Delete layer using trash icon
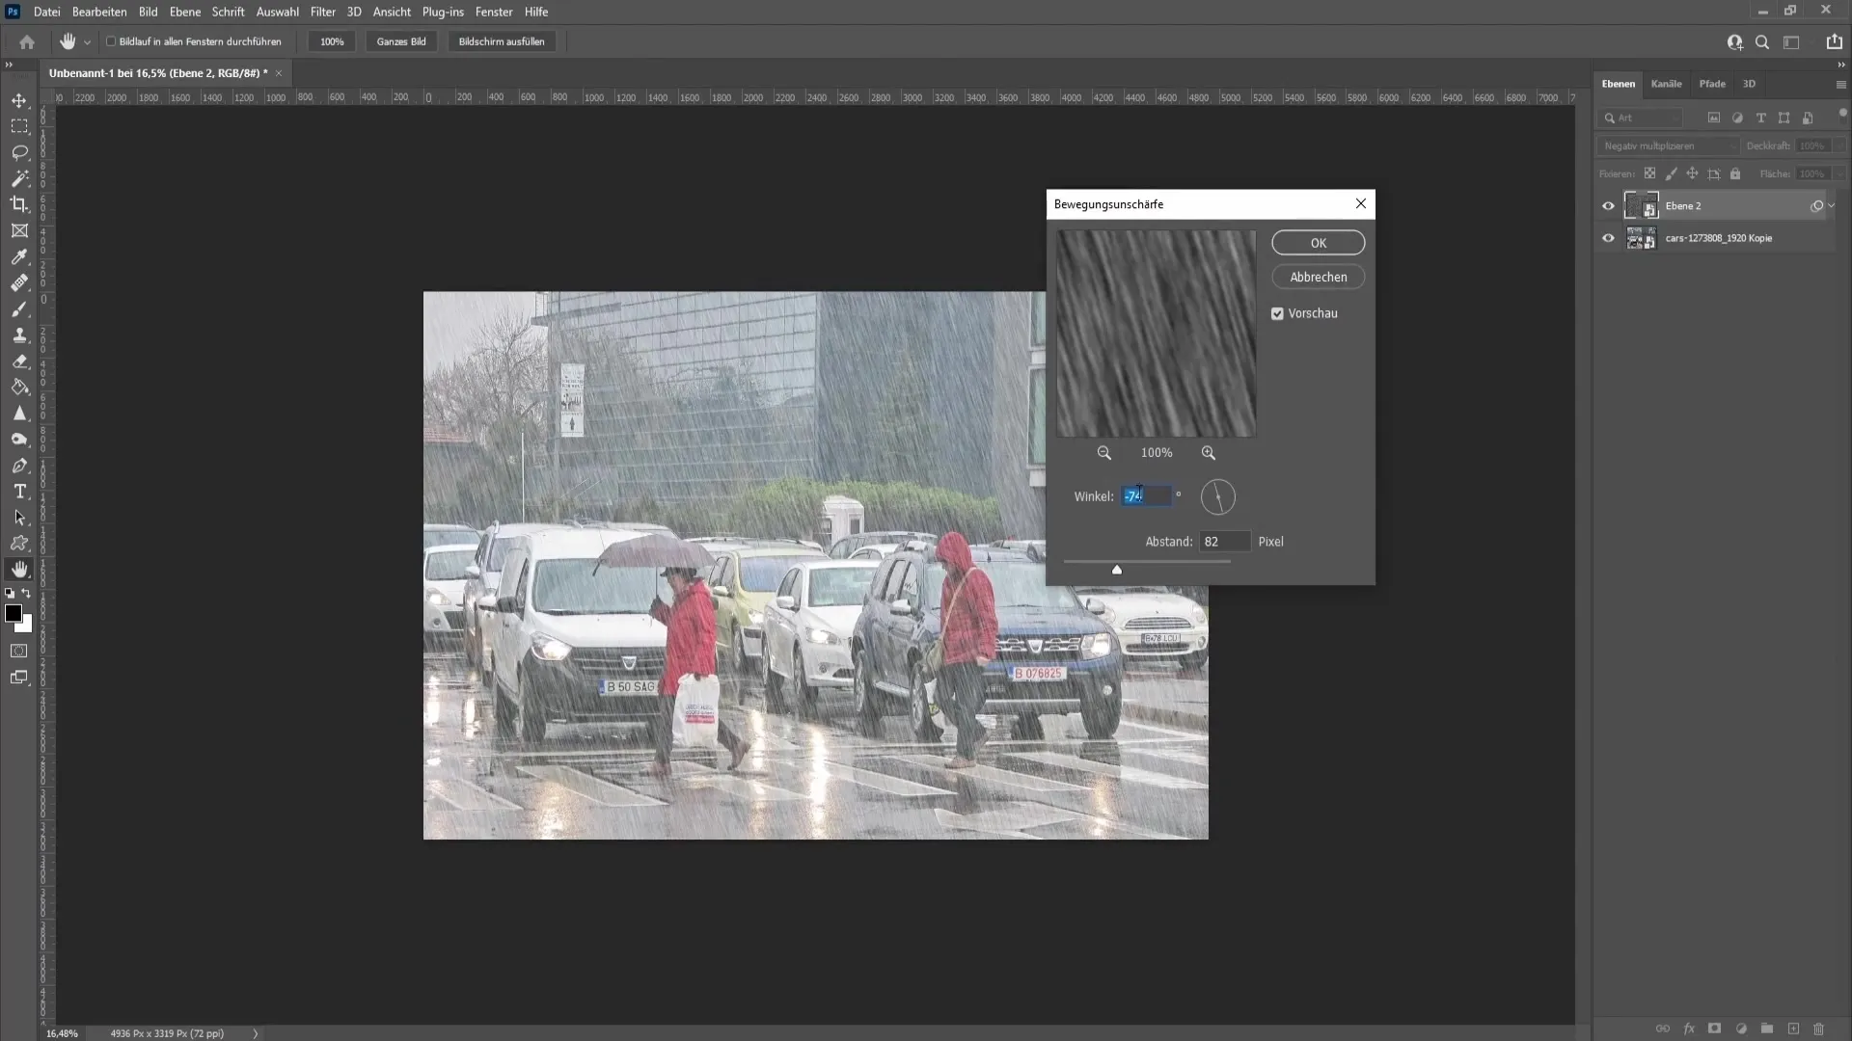 (x=1819, y=1029)
